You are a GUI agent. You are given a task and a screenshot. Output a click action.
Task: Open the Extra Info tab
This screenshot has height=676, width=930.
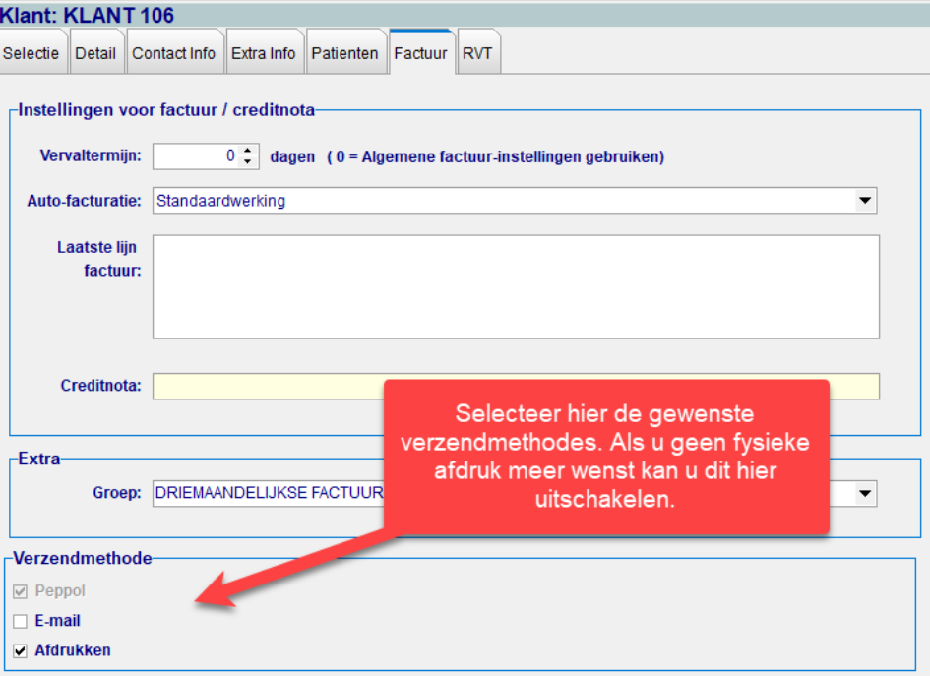(263, 54)
